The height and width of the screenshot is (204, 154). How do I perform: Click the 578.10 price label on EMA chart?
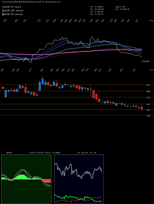point(145,61)
